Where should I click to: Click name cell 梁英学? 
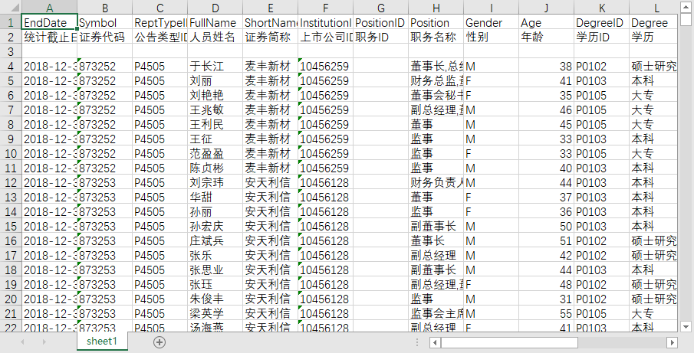(x=215, y=314)
